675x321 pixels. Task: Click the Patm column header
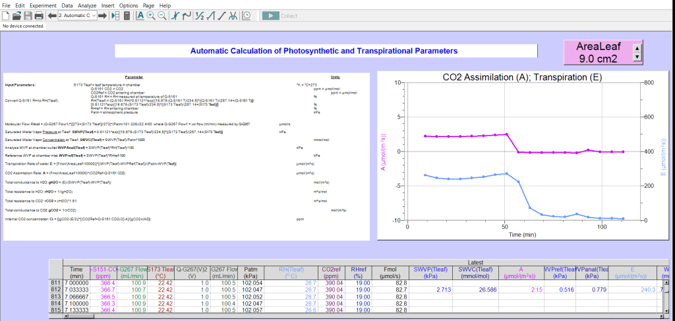[251, 272]
